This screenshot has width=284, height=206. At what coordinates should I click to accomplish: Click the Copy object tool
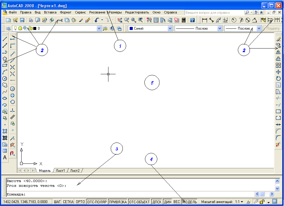(x=278, y=46)
